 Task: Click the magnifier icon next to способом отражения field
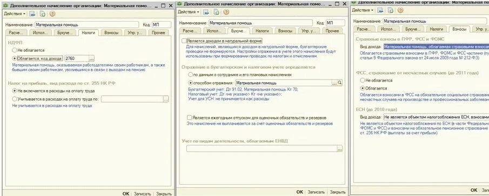tap(340, 83)
